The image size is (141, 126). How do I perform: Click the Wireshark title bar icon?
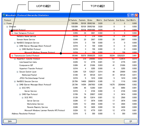click(4, 15)
